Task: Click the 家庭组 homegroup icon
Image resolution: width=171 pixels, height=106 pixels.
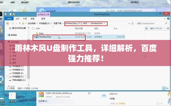Action: pyautogui.click(x=9, y=35)
